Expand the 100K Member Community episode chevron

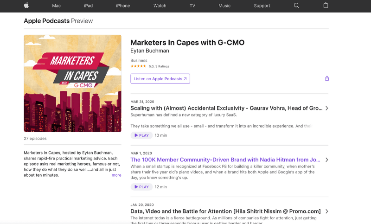327,160
